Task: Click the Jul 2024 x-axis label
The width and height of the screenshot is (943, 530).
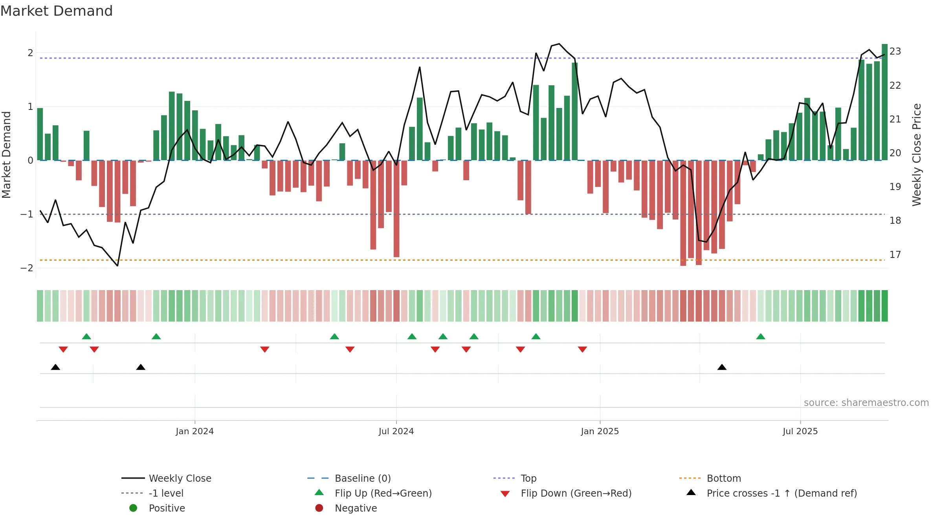Action: tap(396, 431)
